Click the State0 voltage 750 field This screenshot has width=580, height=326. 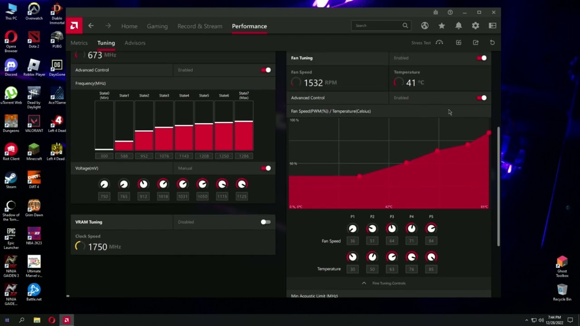104,196
